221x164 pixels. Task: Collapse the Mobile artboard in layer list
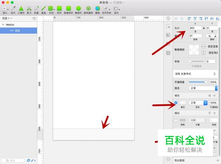3,25
